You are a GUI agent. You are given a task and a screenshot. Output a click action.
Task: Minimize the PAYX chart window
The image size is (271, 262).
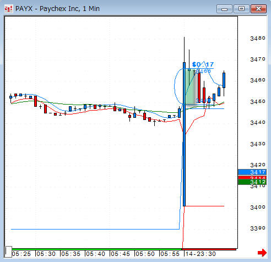click(x=224, y=9)
